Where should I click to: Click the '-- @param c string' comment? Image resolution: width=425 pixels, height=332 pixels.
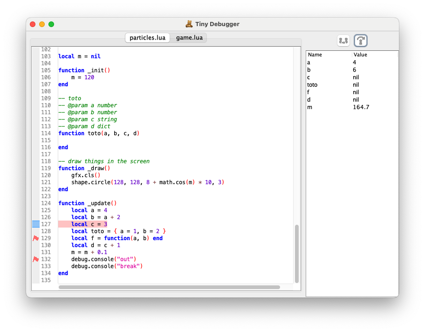point(88,119)
